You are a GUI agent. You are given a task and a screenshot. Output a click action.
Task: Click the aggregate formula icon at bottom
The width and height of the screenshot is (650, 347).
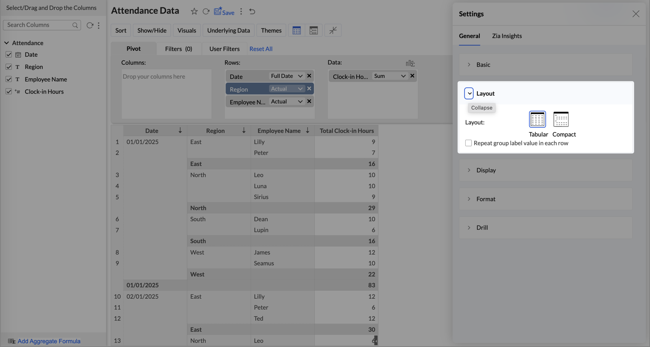tap(11, 341)
